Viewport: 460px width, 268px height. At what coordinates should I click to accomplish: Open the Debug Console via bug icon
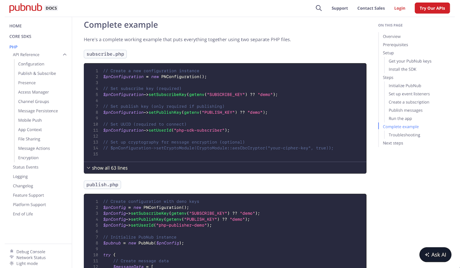11,251
